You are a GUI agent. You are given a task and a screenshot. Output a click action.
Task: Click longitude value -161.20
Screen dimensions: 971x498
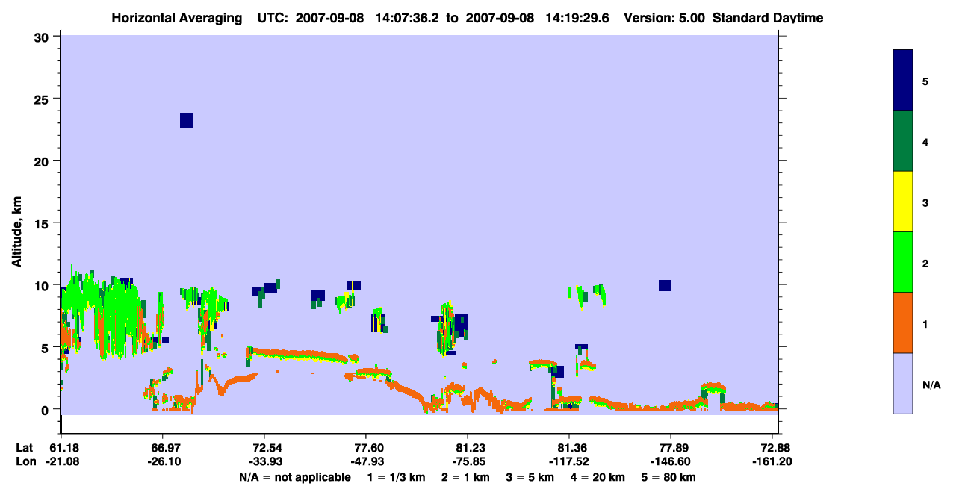coord(772,461)
